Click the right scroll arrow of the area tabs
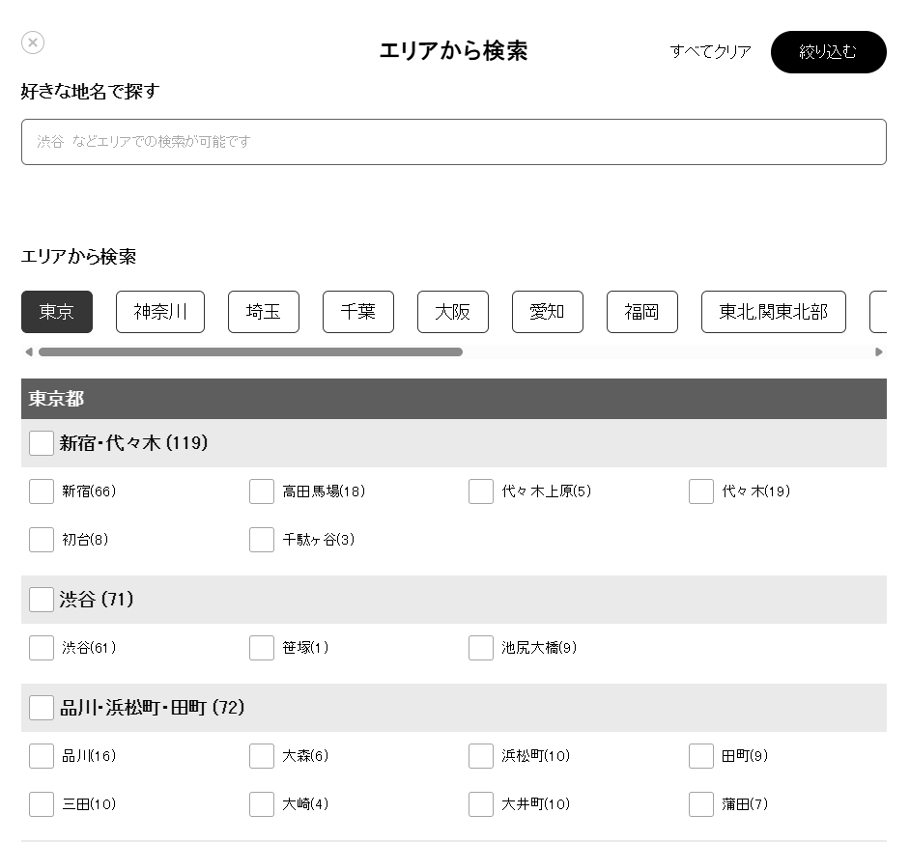Screen dimensions: 910x842 (x=879, y=351)
